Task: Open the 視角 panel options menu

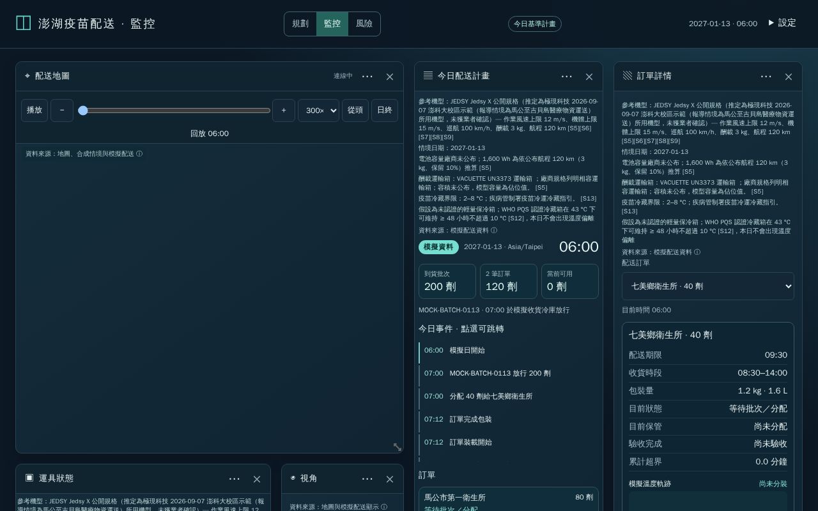Action: pyautogui.click(x=367, y=479)
